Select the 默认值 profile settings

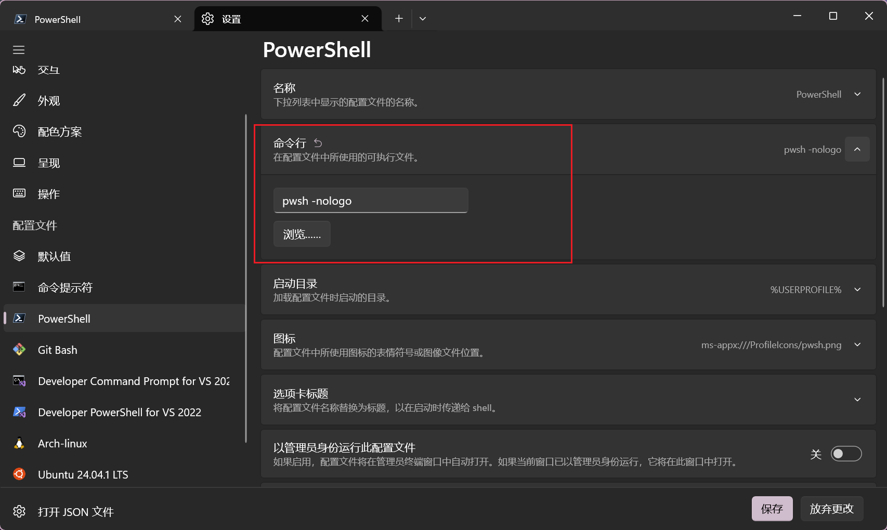point(124,256)
